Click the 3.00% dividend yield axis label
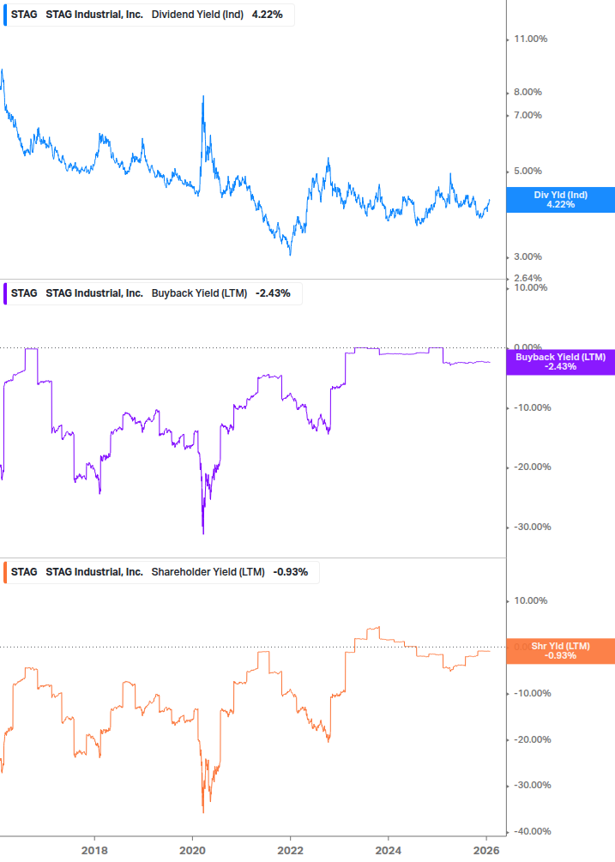The height and width of the screenshot is (862, 615). (528, 257)
